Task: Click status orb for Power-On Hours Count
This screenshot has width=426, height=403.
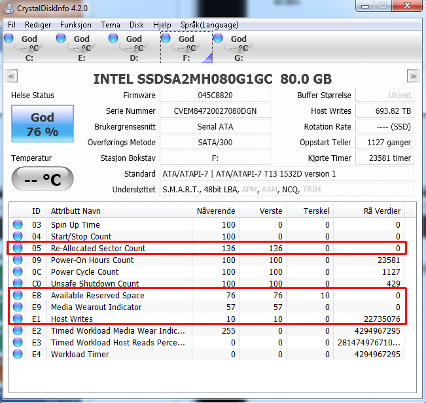Action: click(18, 260)
